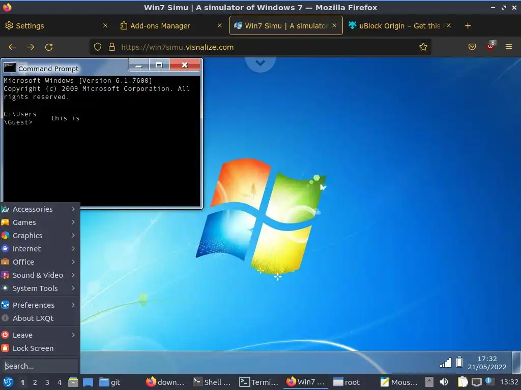
Task: Open the Termi... taskbar item
Action: point(259,382)
